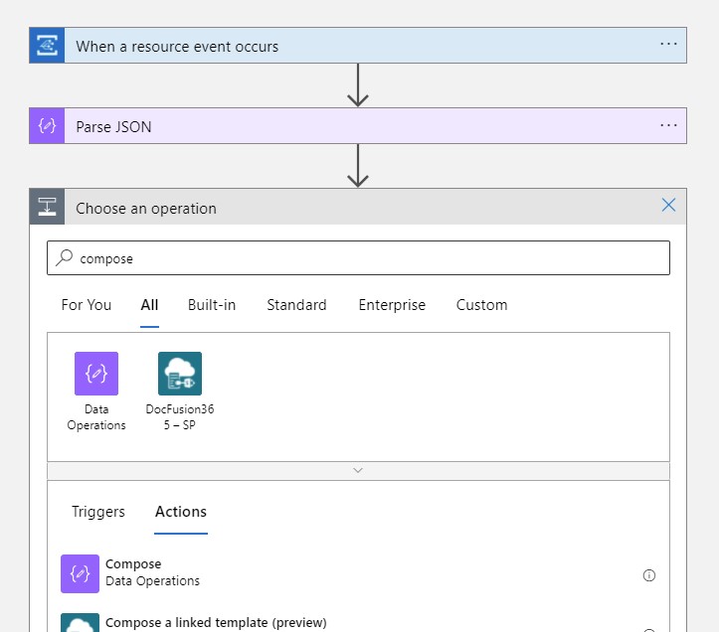Click the Choose an operation header icon
719x632 pixels.
tap(47, 207)
